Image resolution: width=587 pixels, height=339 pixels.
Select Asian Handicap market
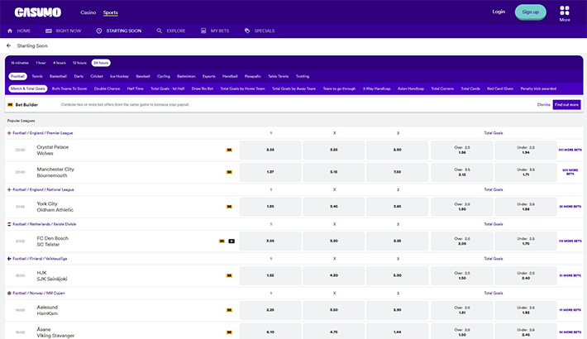point(411,88)
